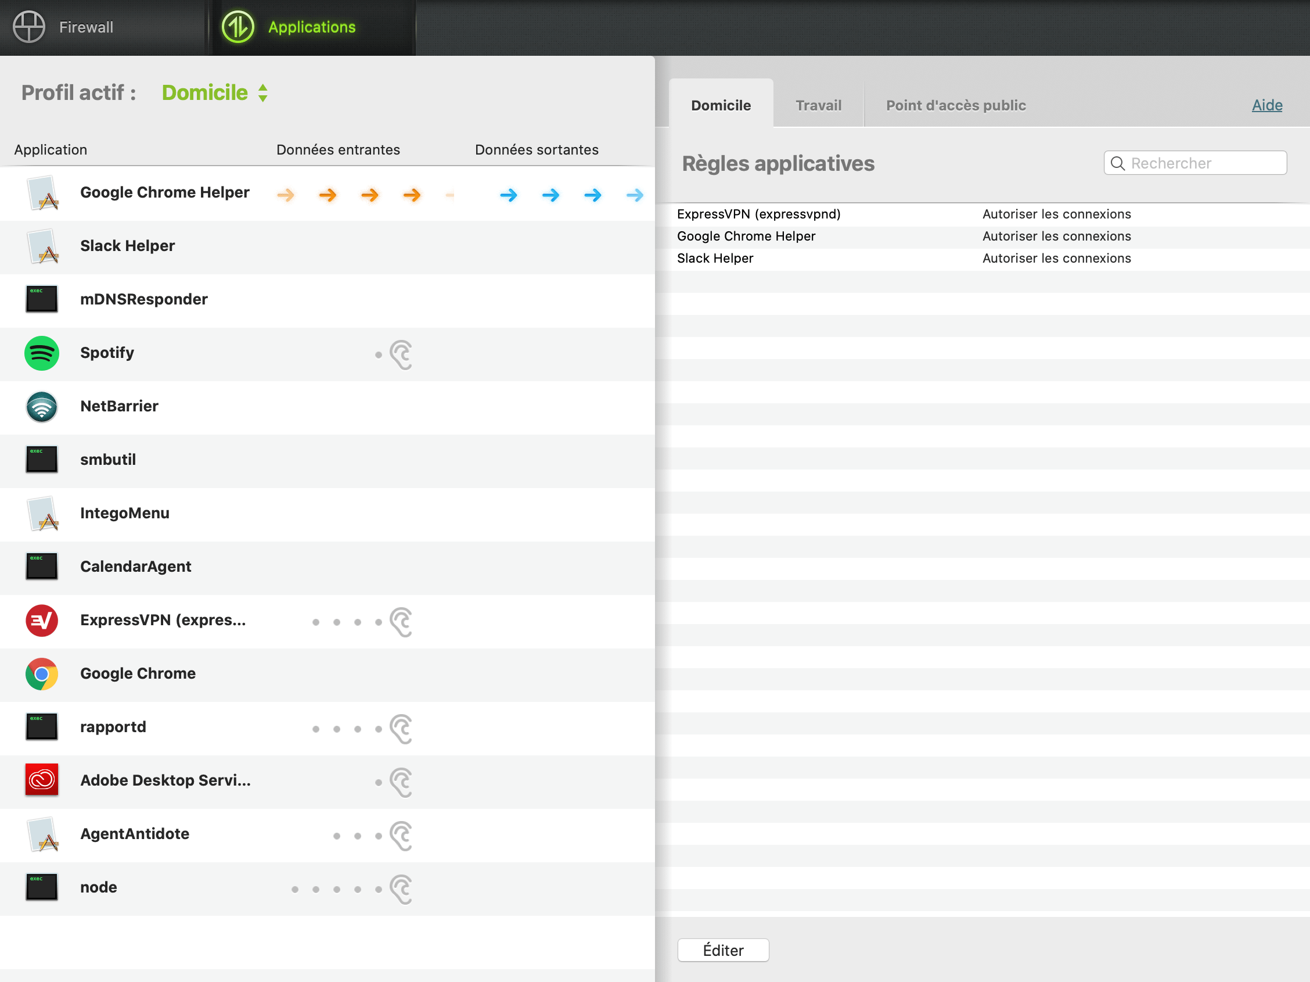Switch to the Firewall tab
Viewport: 1310px width, 982px height.
click(x=102, y=27)
